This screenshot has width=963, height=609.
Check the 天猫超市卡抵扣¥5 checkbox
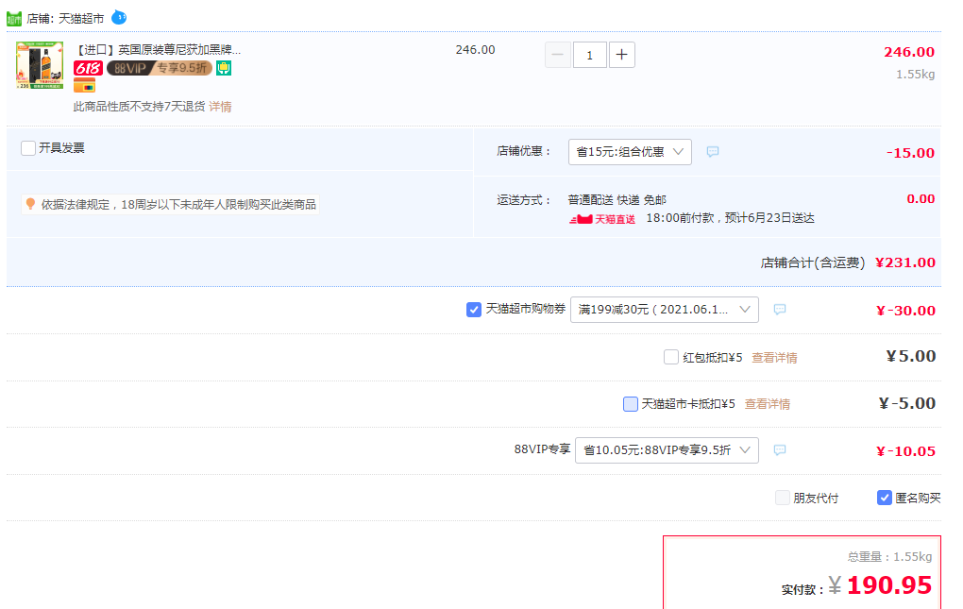631,403
